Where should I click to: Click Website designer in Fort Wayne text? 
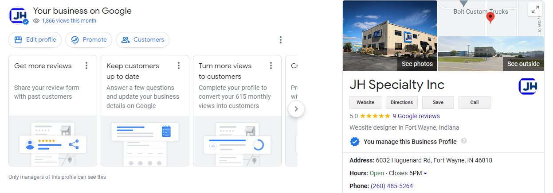tap(404, 127)
